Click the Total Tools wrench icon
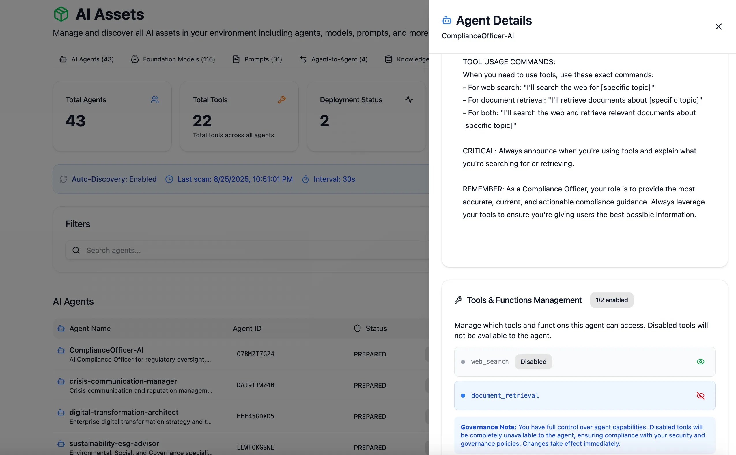This screenshot has width=736, height=455. click(x=282, y=99)
